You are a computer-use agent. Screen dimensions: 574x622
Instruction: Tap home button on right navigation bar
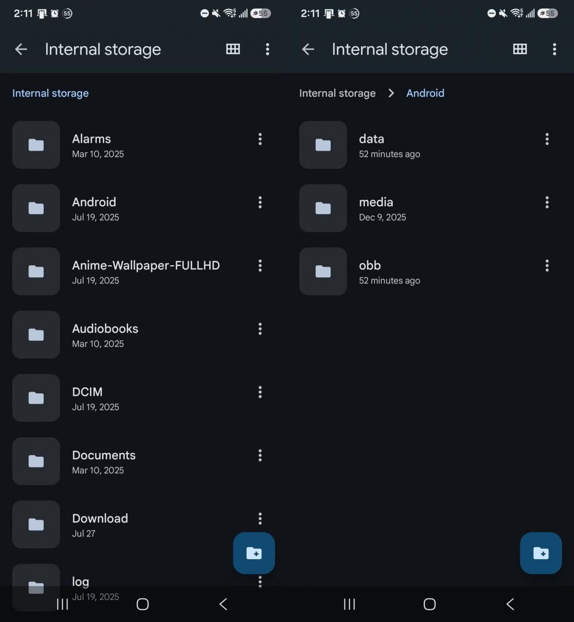click(x=430, y=604)
